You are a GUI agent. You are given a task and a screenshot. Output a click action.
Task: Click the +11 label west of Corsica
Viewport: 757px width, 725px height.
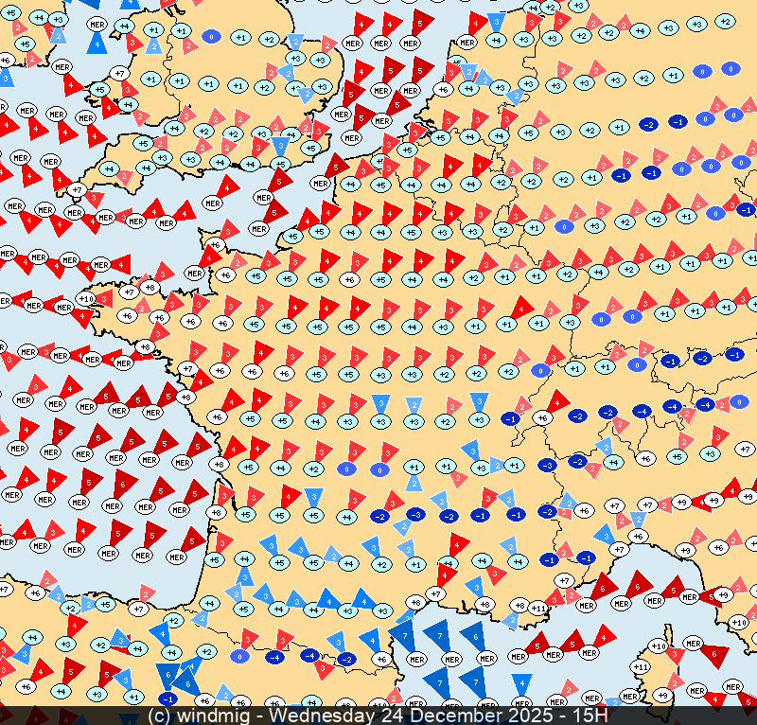640,667
